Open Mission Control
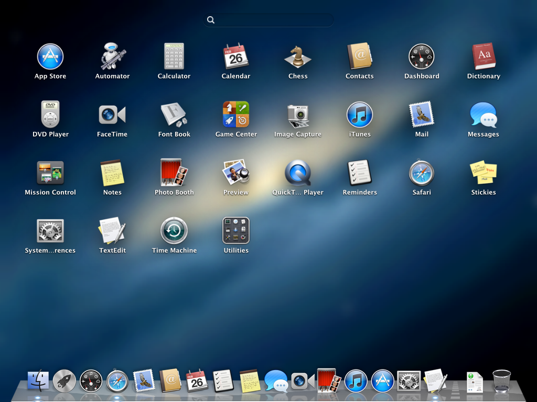This screenshot has height=402, width=537. [50, 173]
